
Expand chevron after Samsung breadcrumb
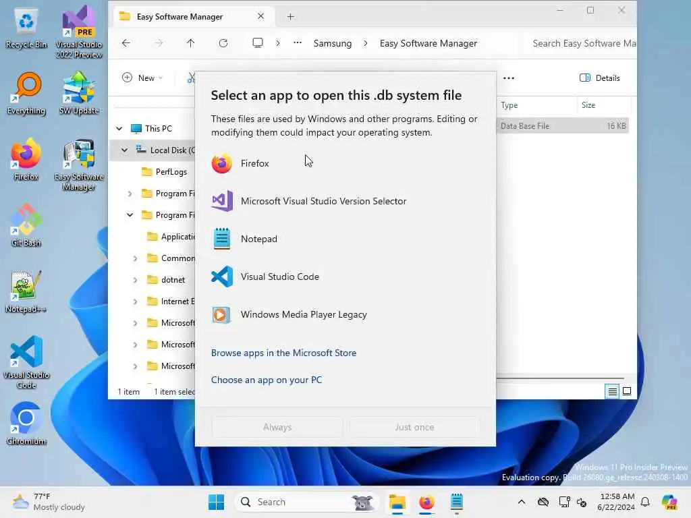[x=365, y=43]
